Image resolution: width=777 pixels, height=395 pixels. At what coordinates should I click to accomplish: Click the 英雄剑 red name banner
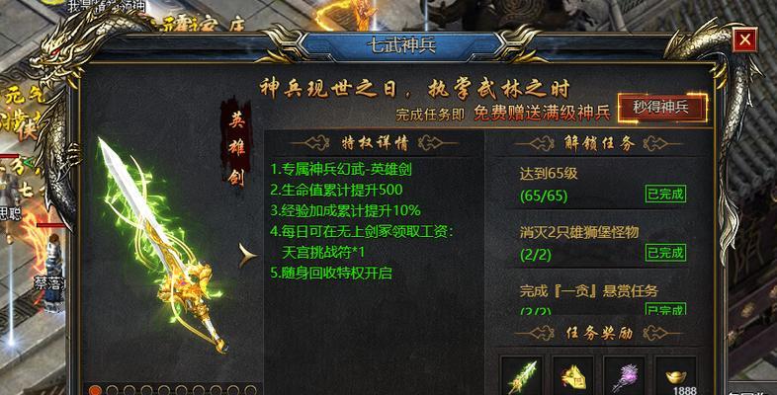pos(236,148)
